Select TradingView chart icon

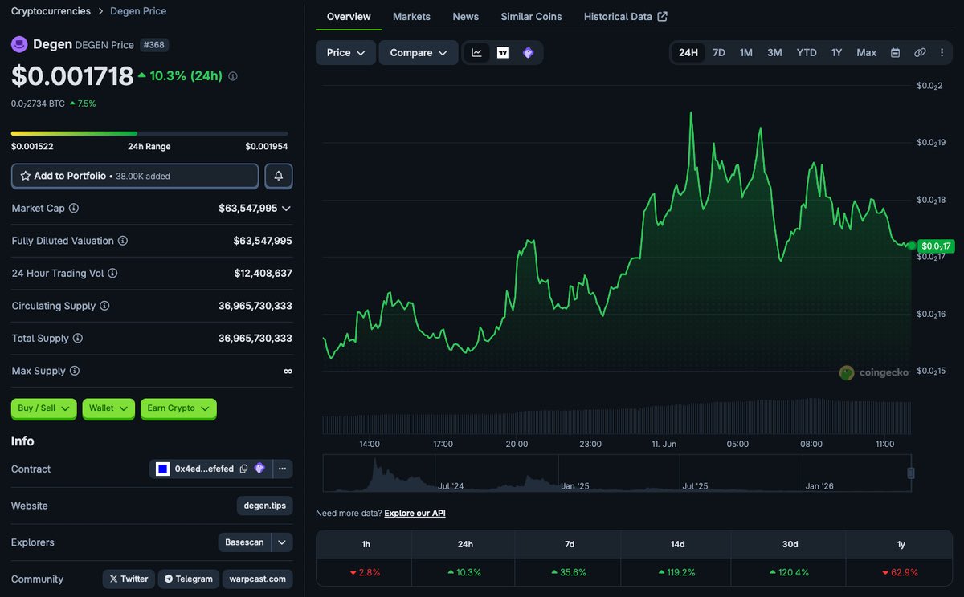tap(503, 53)
